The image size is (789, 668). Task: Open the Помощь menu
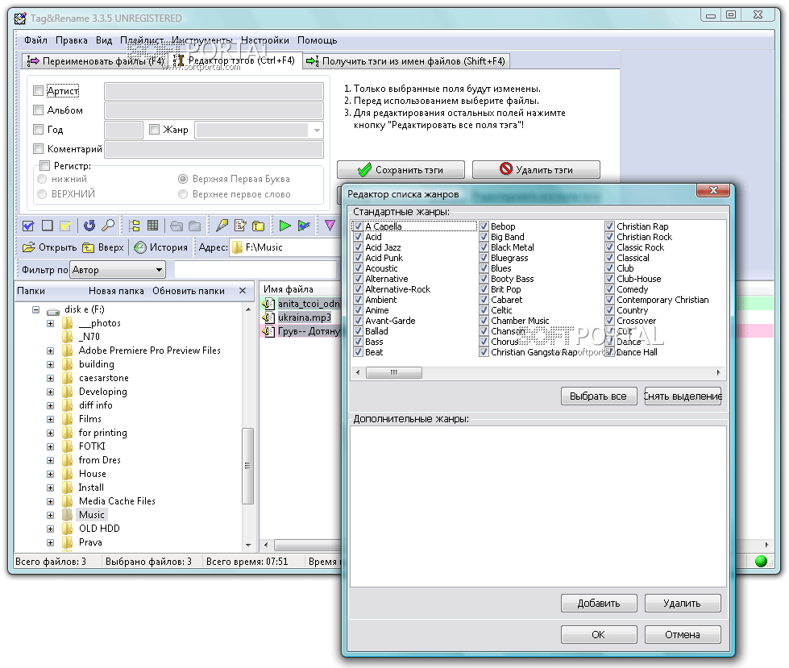pos(317,40)
